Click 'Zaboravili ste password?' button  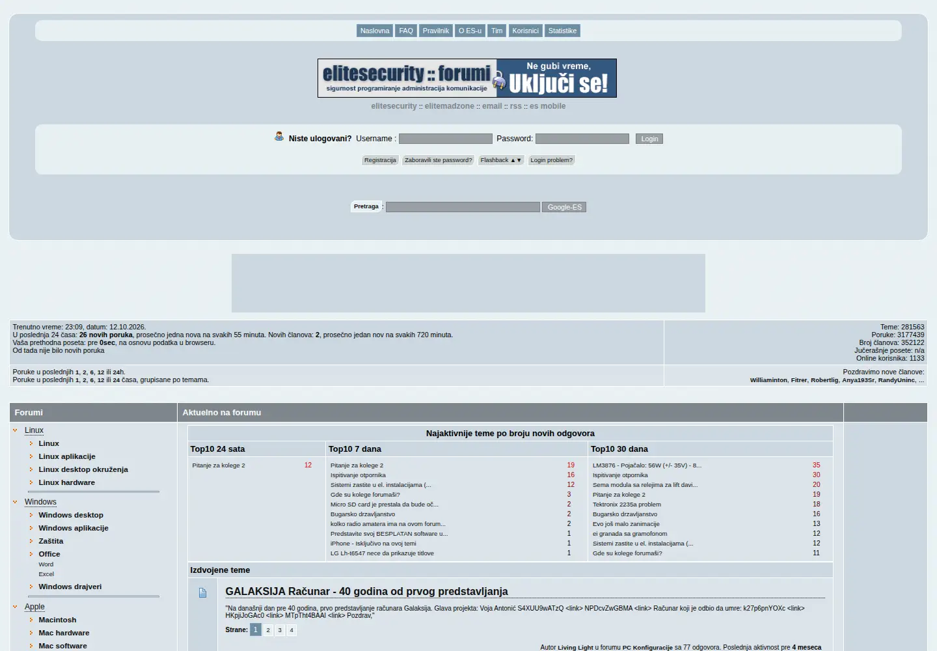(439, 160)
